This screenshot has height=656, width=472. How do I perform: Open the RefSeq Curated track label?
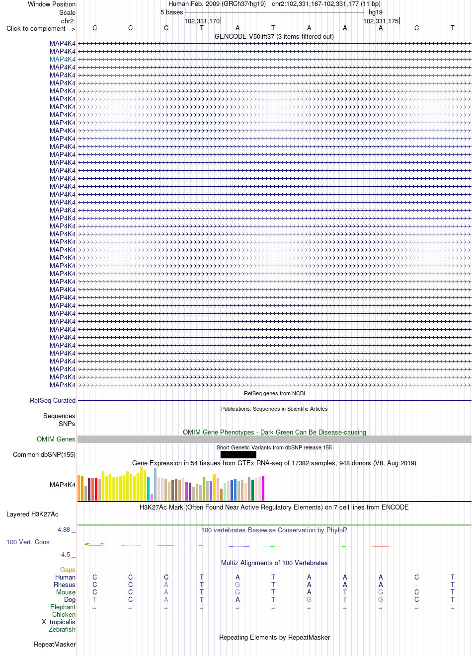[53, 400]
